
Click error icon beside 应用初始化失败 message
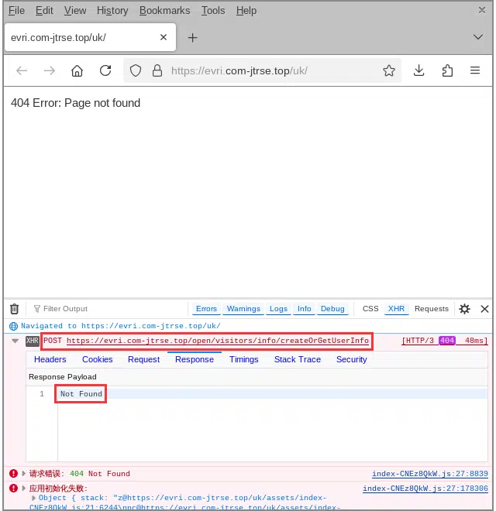point(13,489)
